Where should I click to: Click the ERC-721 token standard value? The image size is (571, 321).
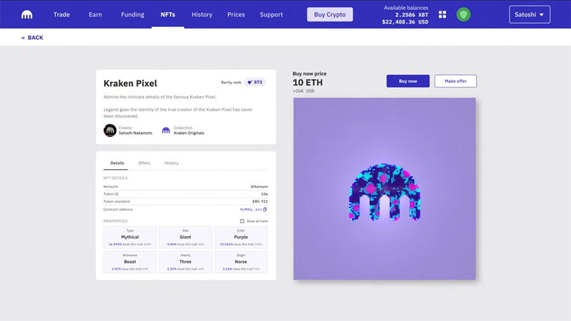click(260, 201)
